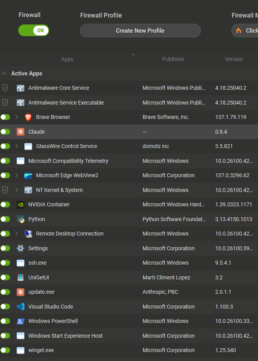Click the Claude app icon
The width and height of the screenshot is (258, 361).
tap(21, 132)
